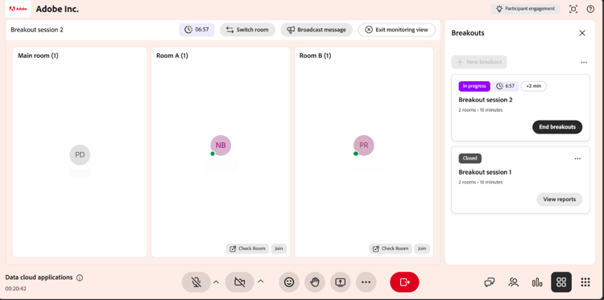Start screen sharing
Screen dimensions: 604x300
click(341, 282)
